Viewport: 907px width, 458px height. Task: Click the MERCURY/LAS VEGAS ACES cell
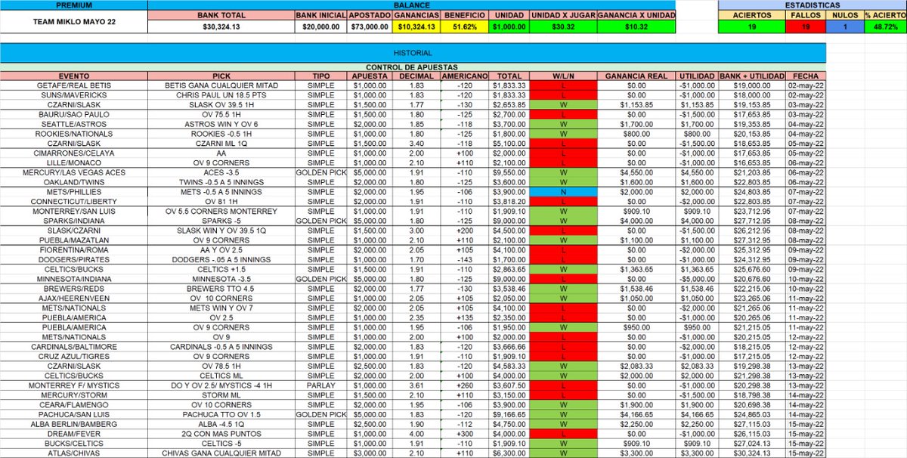[x=73, y=174]
